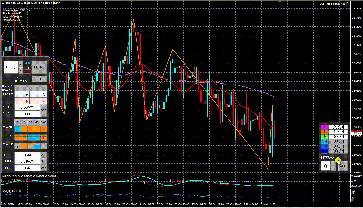Click the 12 Oct 16:00 time axis label

click(x=60, y=205)
